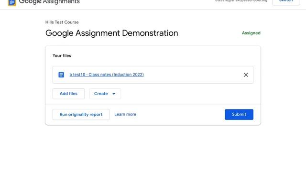Screen dimensions: 306x172
Task: Click the Assigned status text
Action: (x=251, y=33)
